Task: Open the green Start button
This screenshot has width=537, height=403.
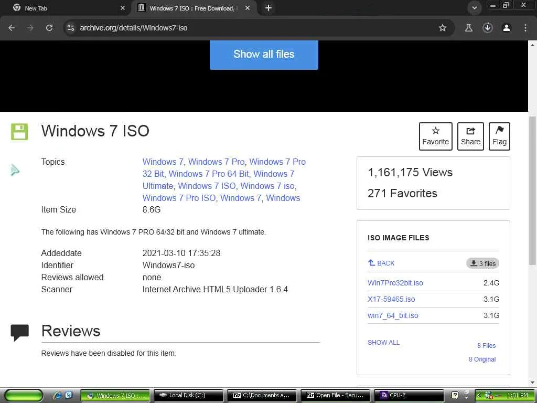Action: pyautogui.click(x=23, y=395)
